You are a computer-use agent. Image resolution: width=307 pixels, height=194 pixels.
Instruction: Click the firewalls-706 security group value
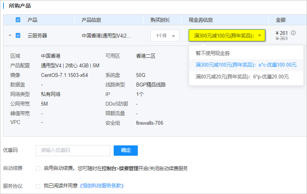(150, 123)
